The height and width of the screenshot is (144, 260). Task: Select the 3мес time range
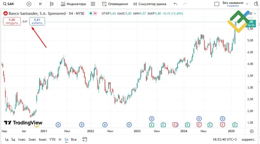pos(32,139)
